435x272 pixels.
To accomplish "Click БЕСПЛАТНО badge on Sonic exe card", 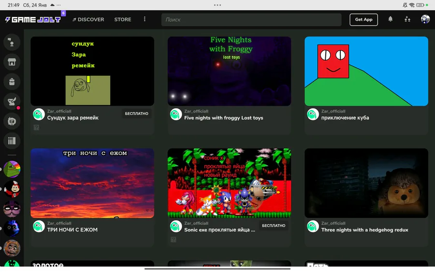I will tap(274, 226).
